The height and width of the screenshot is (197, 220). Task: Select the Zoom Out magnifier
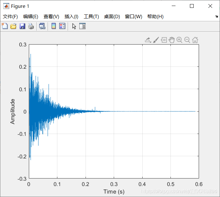pyautogui.click(x=187, y=40)
